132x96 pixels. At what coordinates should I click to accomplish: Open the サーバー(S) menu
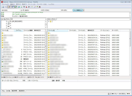tap(32, 4)
